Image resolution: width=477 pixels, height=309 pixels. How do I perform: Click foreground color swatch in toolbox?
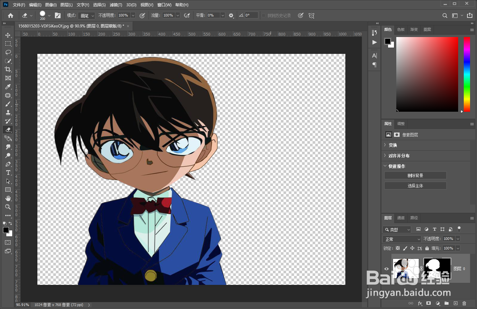[6, 230]
